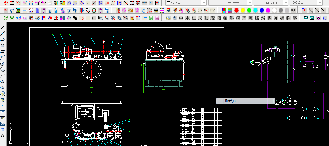Click the 数 count icon
Image resolution: width=329 pixels, height=146 pixels.
[x=137, y=10]
